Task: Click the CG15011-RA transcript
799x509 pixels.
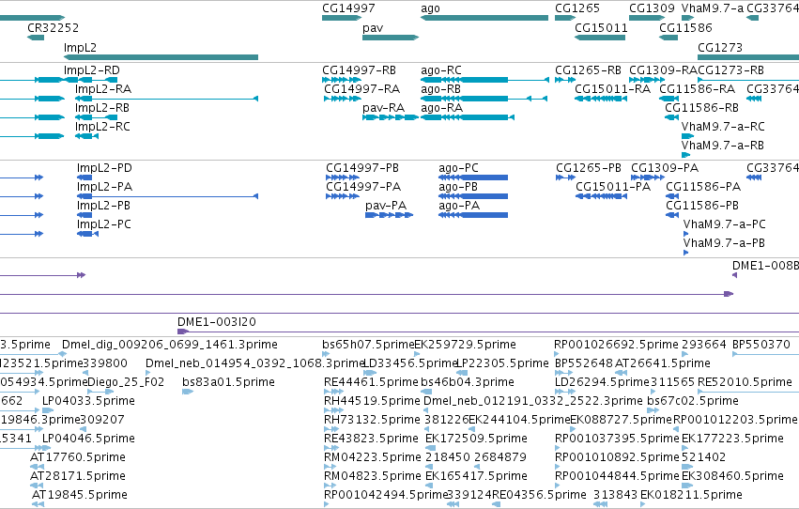Action: 601,99
